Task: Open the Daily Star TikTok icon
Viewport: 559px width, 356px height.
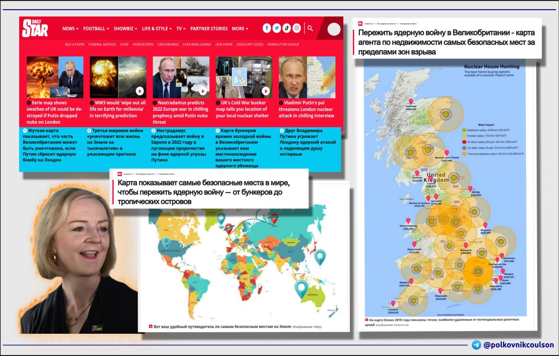Action: coord(287,28)
